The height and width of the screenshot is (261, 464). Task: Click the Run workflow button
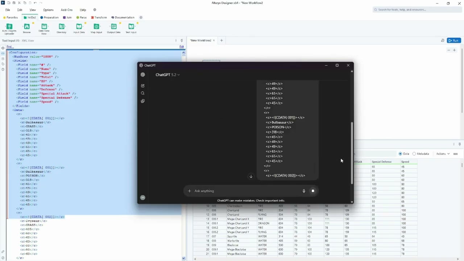[454, 41]
